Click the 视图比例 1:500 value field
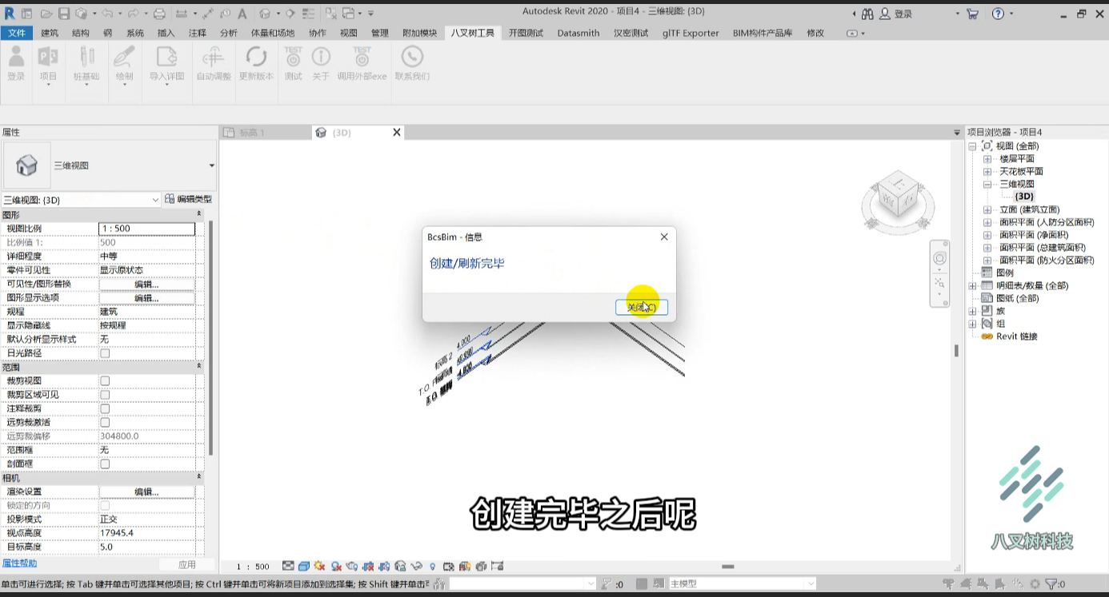Screen dimensions: 1109x597 (x=147, y=229)
